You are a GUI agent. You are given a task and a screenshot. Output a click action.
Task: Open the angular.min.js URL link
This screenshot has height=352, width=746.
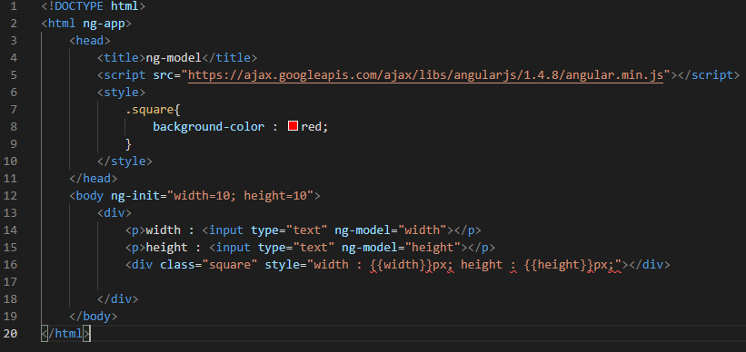(426, 74)
